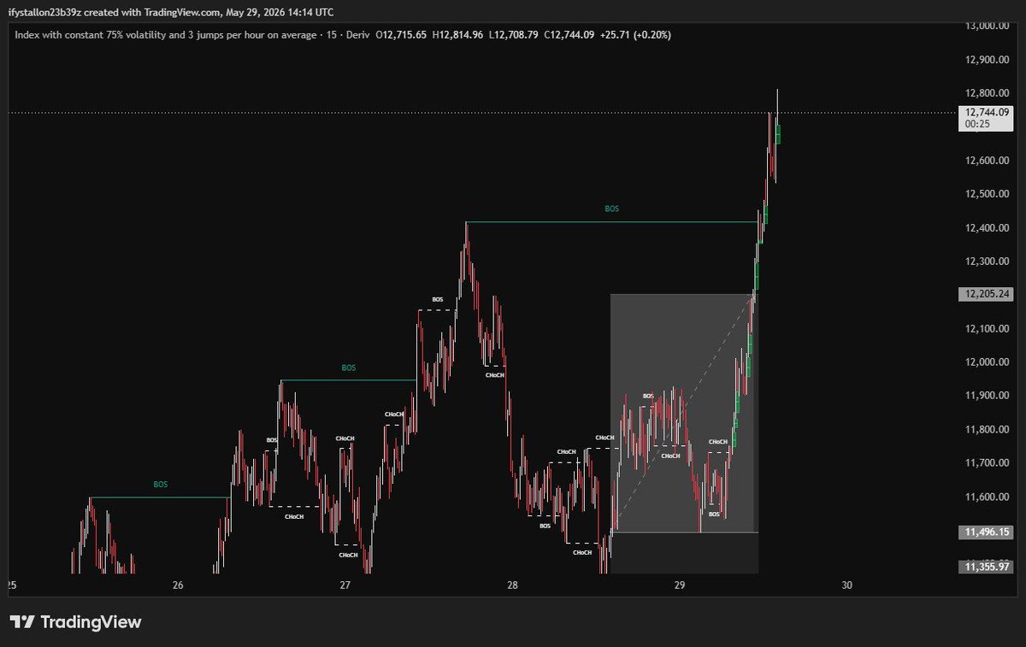
Task: Click the current price tag 12,744.09 on axis
Action: click(x=986, y=112)
